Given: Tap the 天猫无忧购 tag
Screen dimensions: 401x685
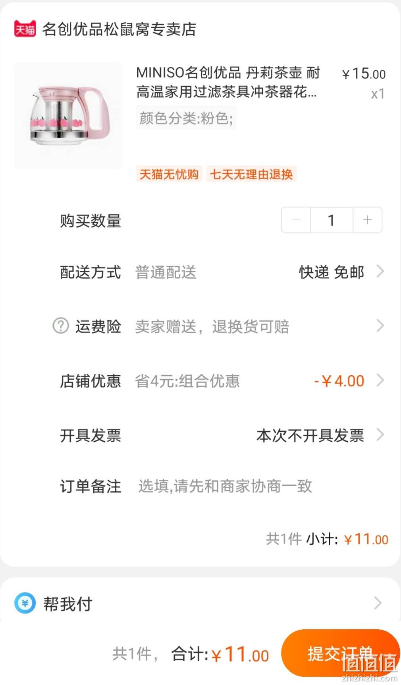Looking at the screenshot, I should [169, 174].
